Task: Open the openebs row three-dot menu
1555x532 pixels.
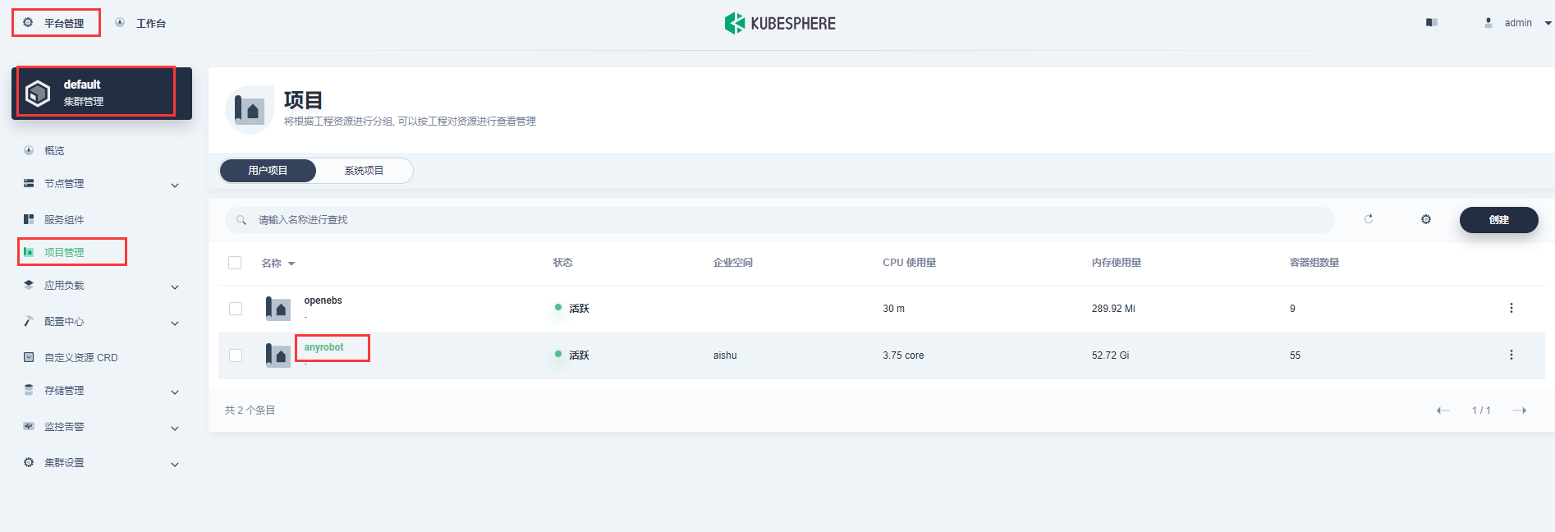Action: pos(1511,308)
